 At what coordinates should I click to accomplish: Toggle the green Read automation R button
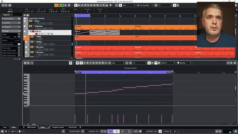point(62,5)
